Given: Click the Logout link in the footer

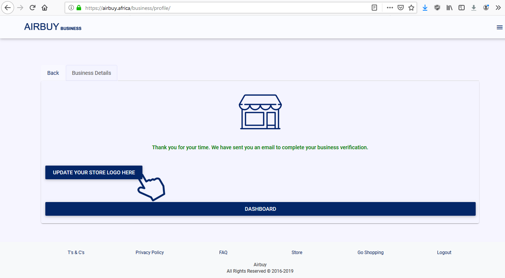Looking at the screenshot, I should pos(444,253).
